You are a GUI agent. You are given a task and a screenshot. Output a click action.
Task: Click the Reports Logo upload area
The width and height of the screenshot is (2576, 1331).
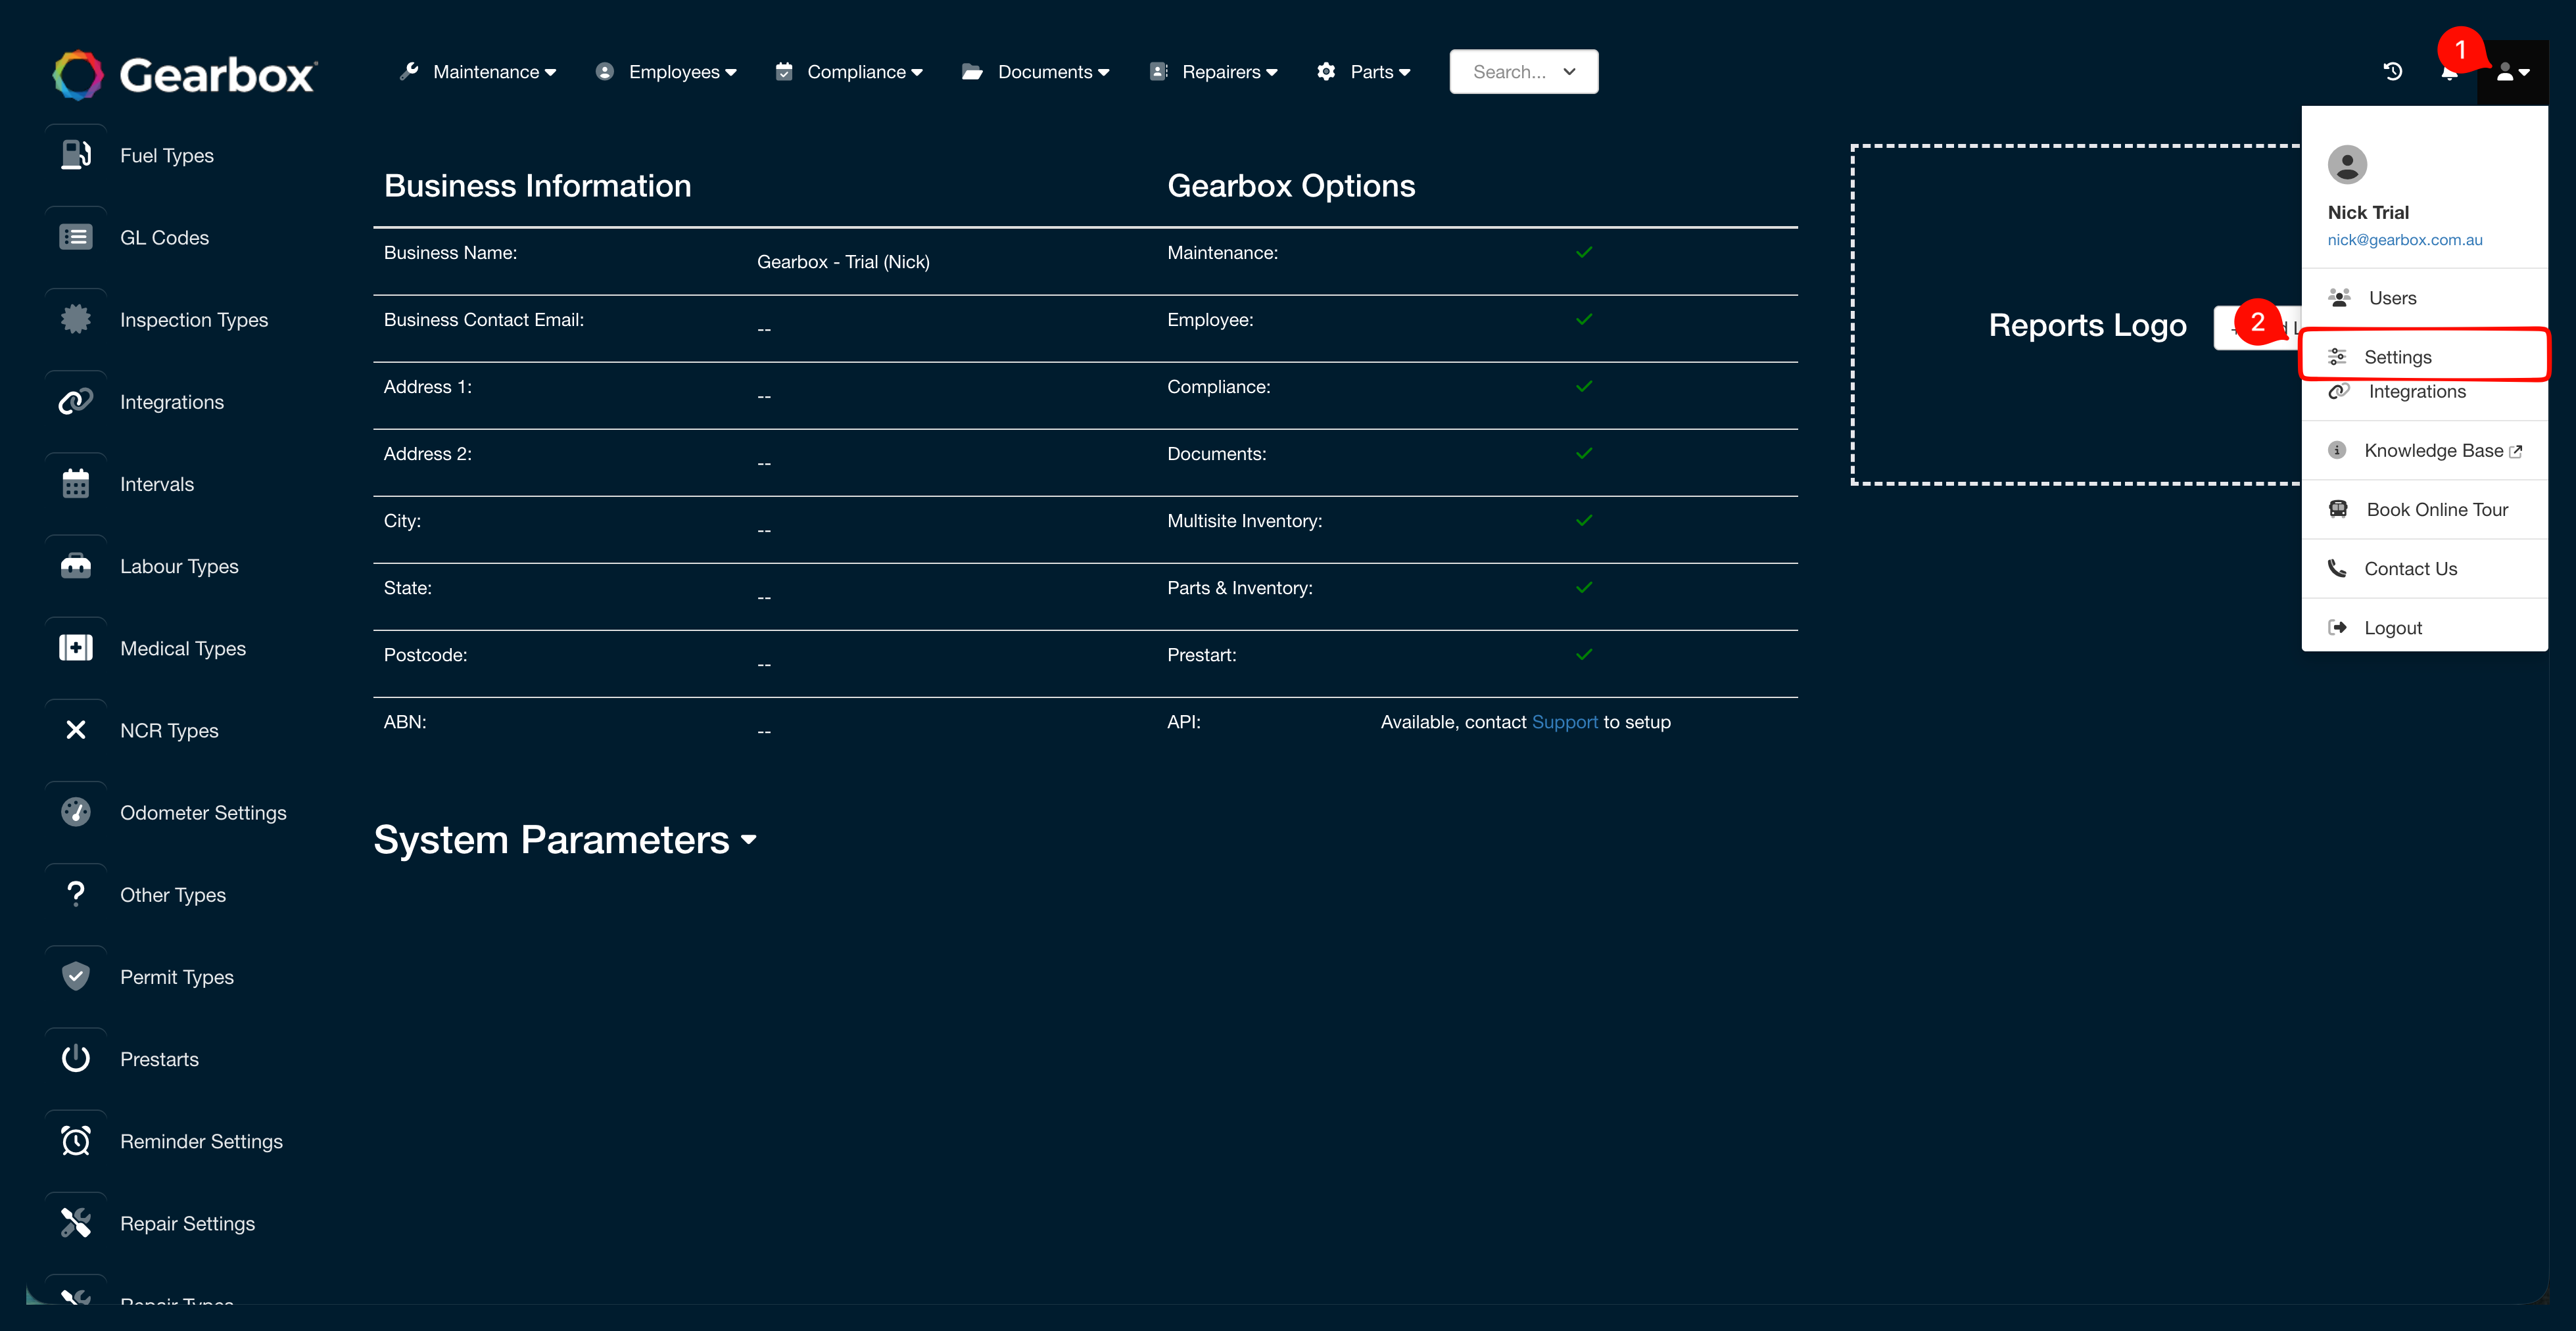pos(2075,315)
